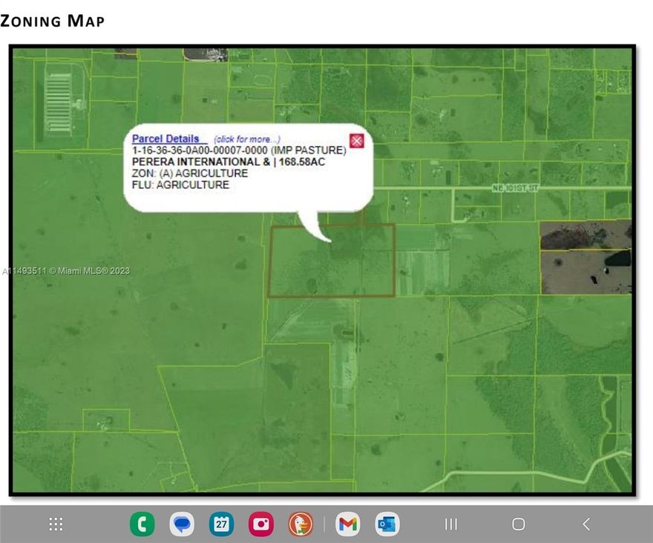Image resolution: width=653 pixels, height=543 pixels.
Task: Tap the Recent apps button
Action: (450, 524)
